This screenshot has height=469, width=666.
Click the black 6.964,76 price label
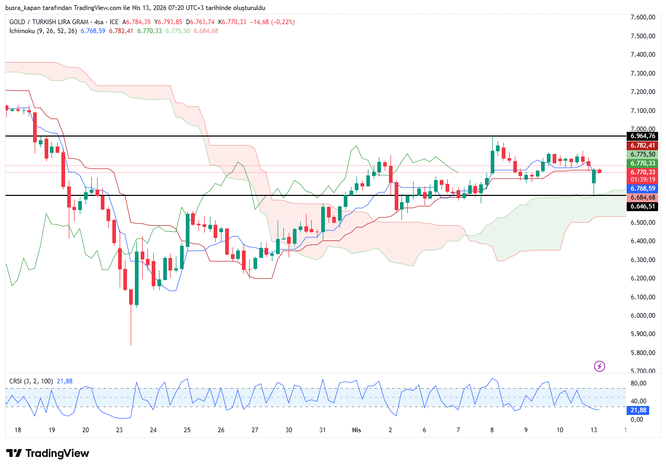coord(642,136)
